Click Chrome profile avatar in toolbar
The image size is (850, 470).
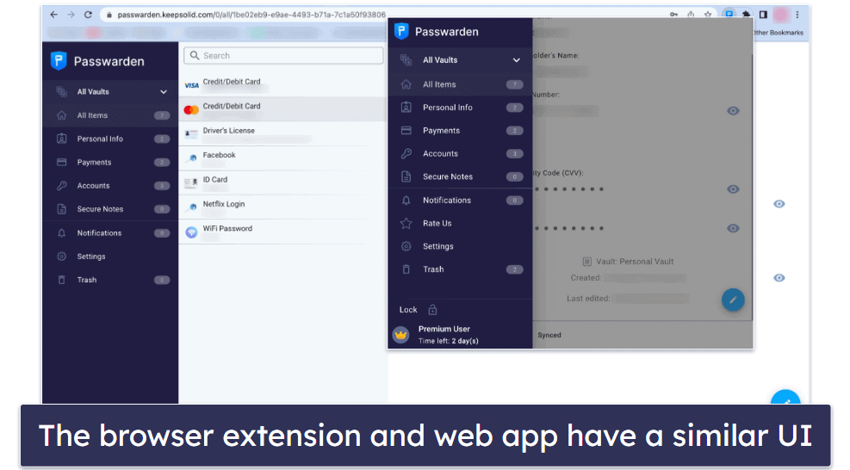[781, 15]
